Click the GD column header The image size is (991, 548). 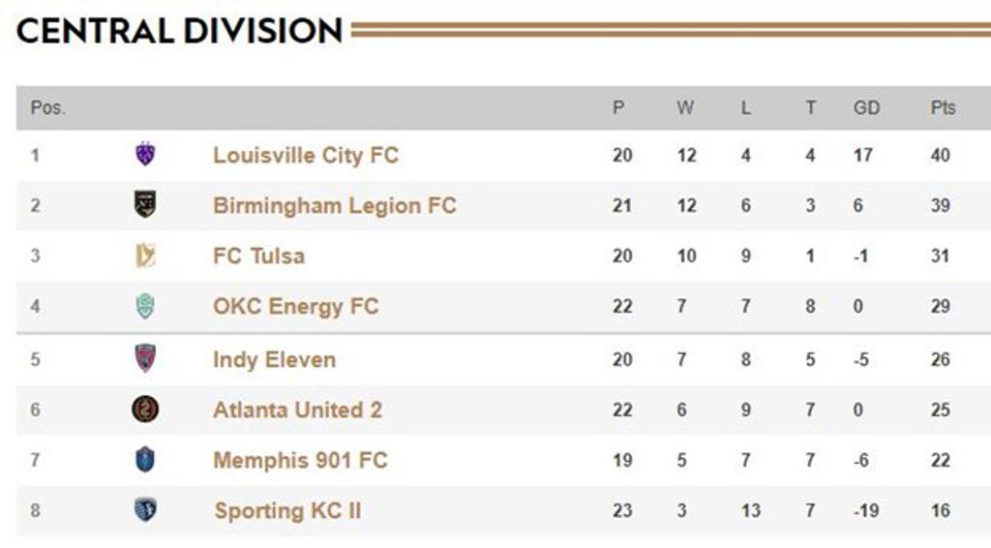click(x=866, y=107)
